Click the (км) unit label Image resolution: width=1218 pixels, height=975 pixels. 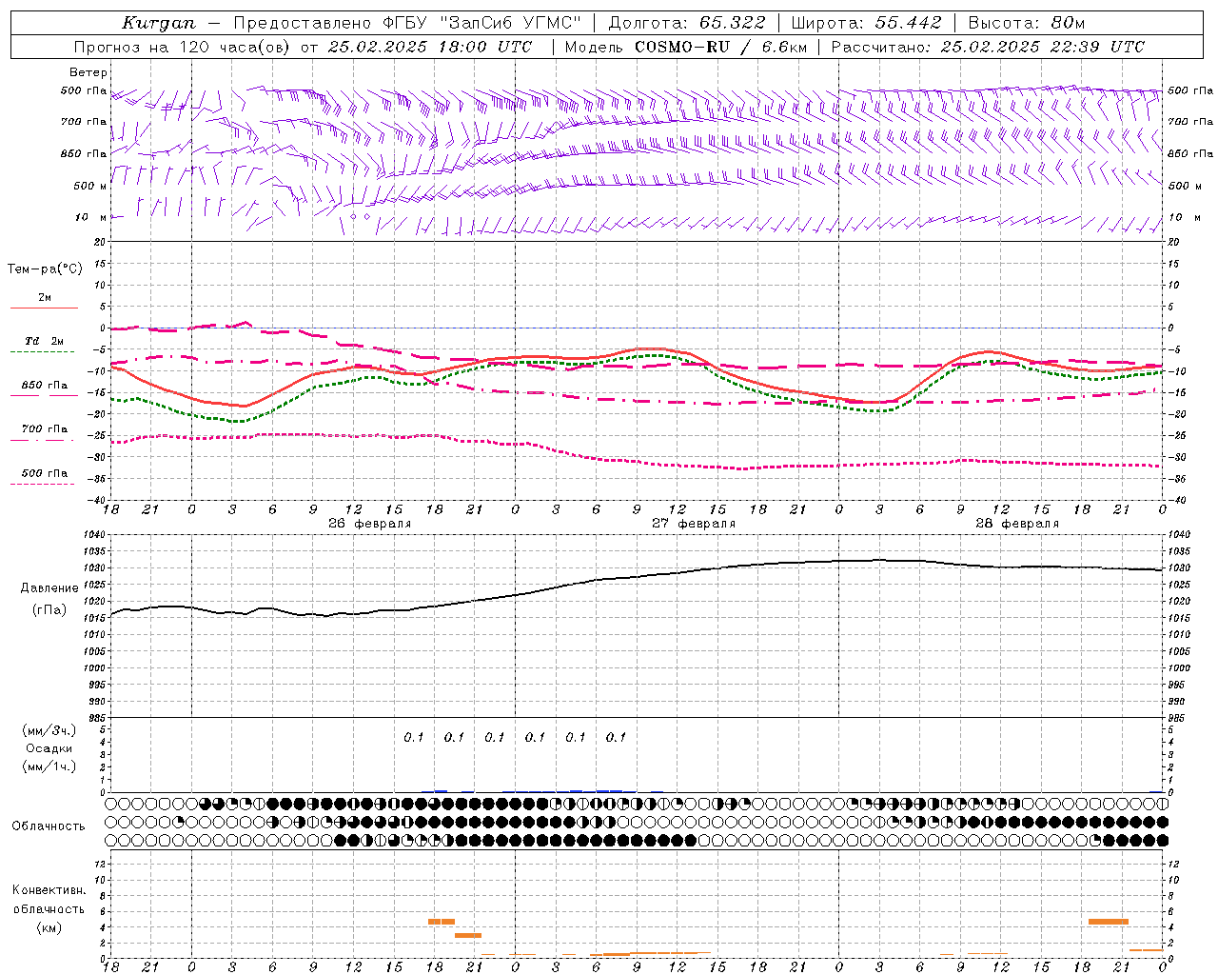[49, 927]
